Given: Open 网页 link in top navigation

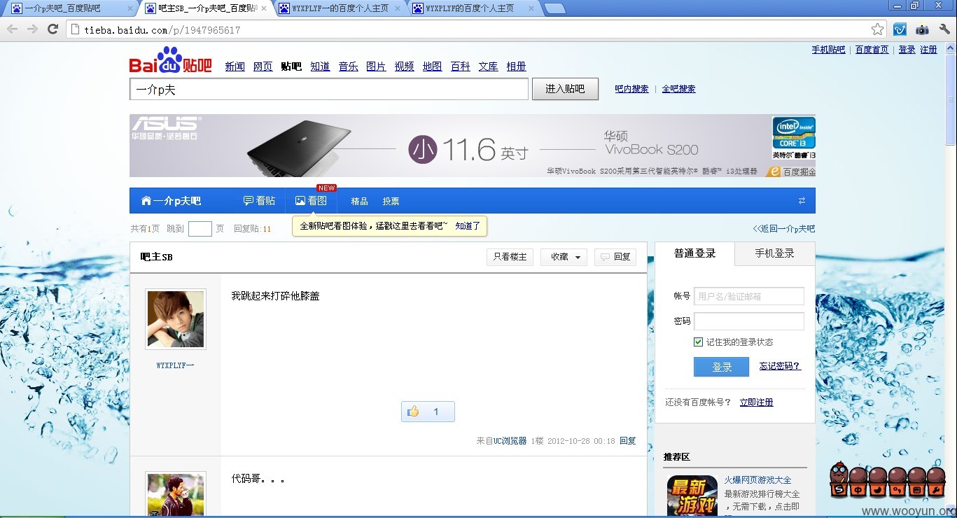Looking at the screenshot, I should click(263, 66).
